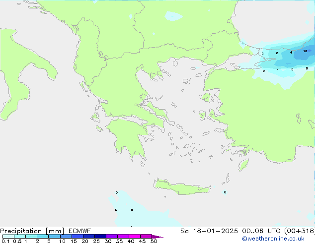Click the 2–5 mm legend color swatch
315x243 pixels.
coord(43,237)
